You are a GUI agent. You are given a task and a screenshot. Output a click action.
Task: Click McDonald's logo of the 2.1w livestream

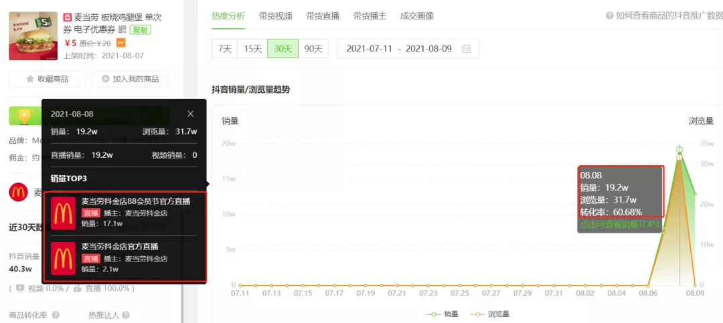coord(63,259)
